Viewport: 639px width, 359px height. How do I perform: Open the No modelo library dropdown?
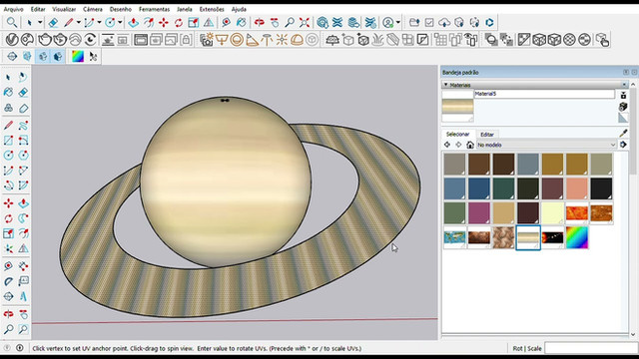click(546, 145)
